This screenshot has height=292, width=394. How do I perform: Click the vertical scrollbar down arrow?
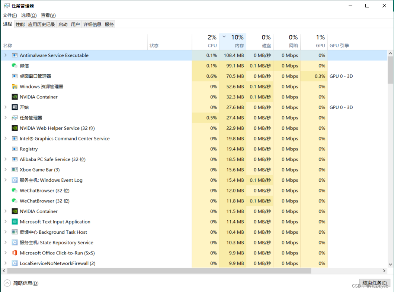tap(390, 265)
